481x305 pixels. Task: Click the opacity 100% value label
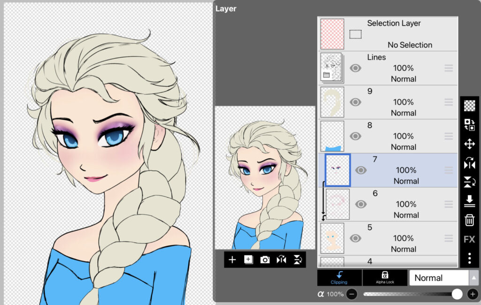pyautogui.click(x=335, y=294)
